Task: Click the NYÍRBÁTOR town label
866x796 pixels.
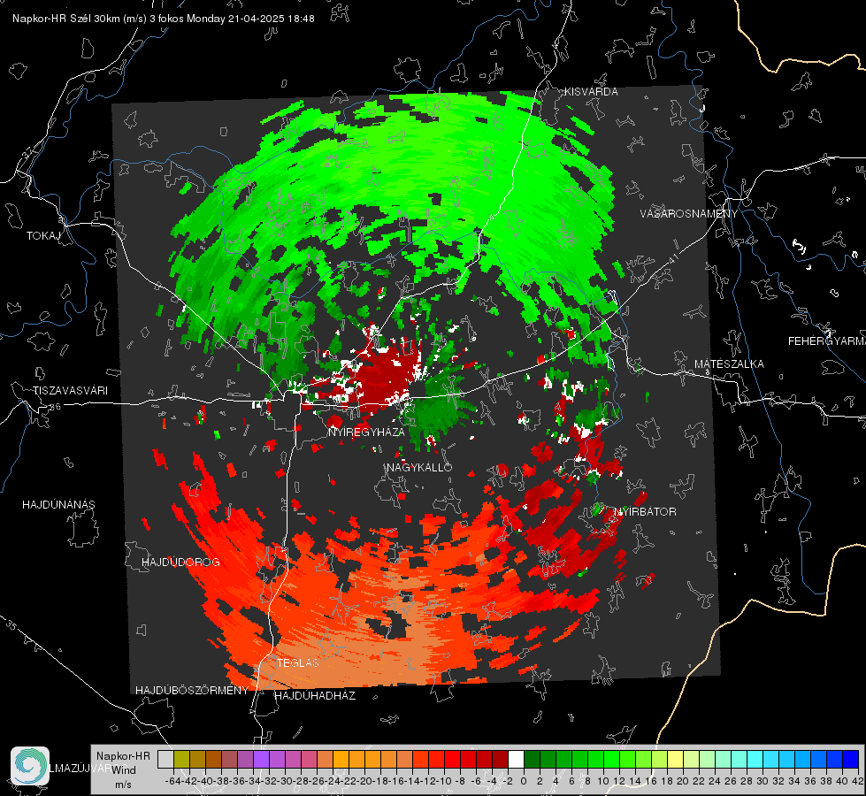Action: tap(645, 512)
